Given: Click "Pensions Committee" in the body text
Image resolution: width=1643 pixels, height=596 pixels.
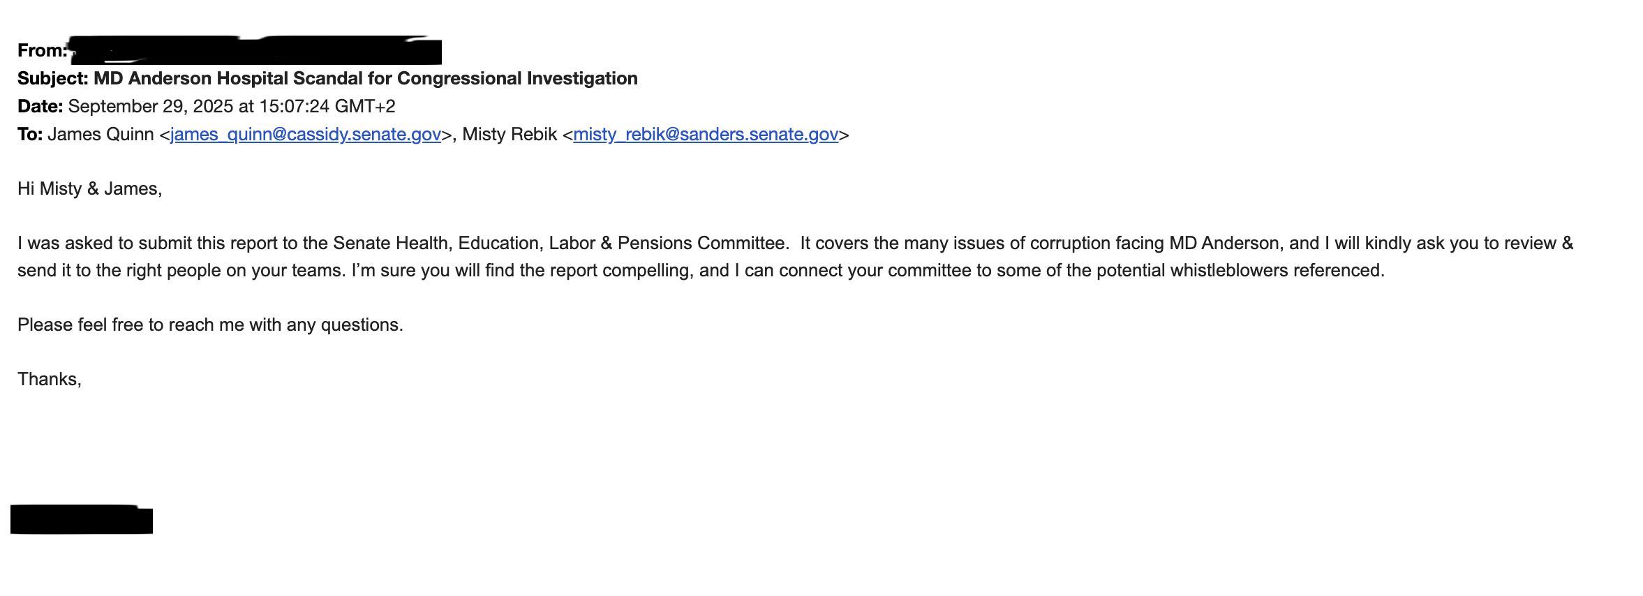Looking at the screenshot, I should coord(702,244).
